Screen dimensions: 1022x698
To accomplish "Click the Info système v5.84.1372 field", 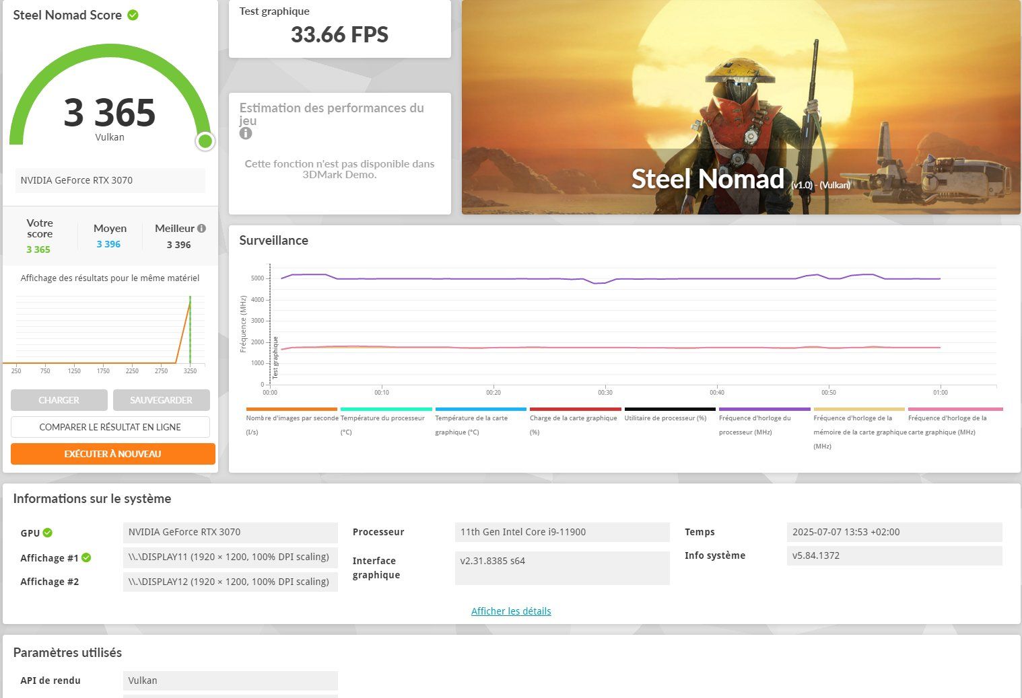I will point(894,555).
